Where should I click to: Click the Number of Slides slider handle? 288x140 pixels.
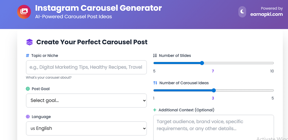point(202,63)
